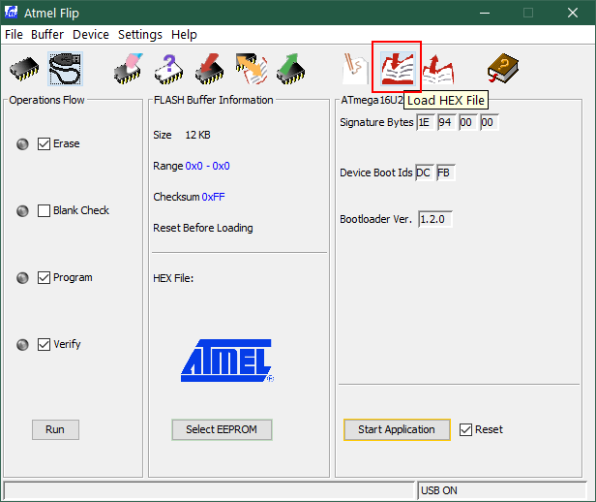Click the Start Application button
The image size is (596, 502).
tap(397, 429)
